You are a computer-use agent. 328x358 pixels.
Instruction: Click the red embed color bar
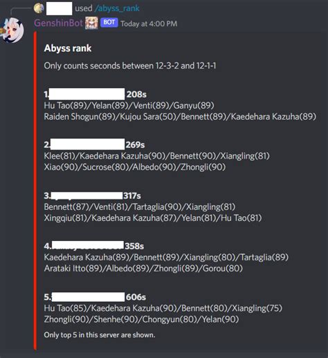click(35, 190)
